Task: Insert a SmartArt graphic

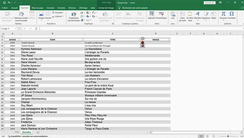Action: point(57,12)
